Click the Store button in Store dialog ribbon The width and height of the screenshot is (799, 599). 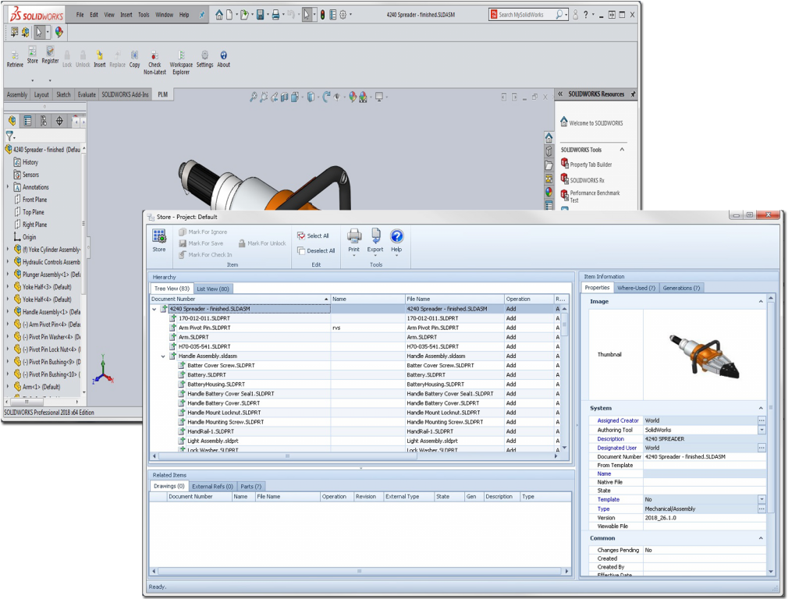point(159,240)
